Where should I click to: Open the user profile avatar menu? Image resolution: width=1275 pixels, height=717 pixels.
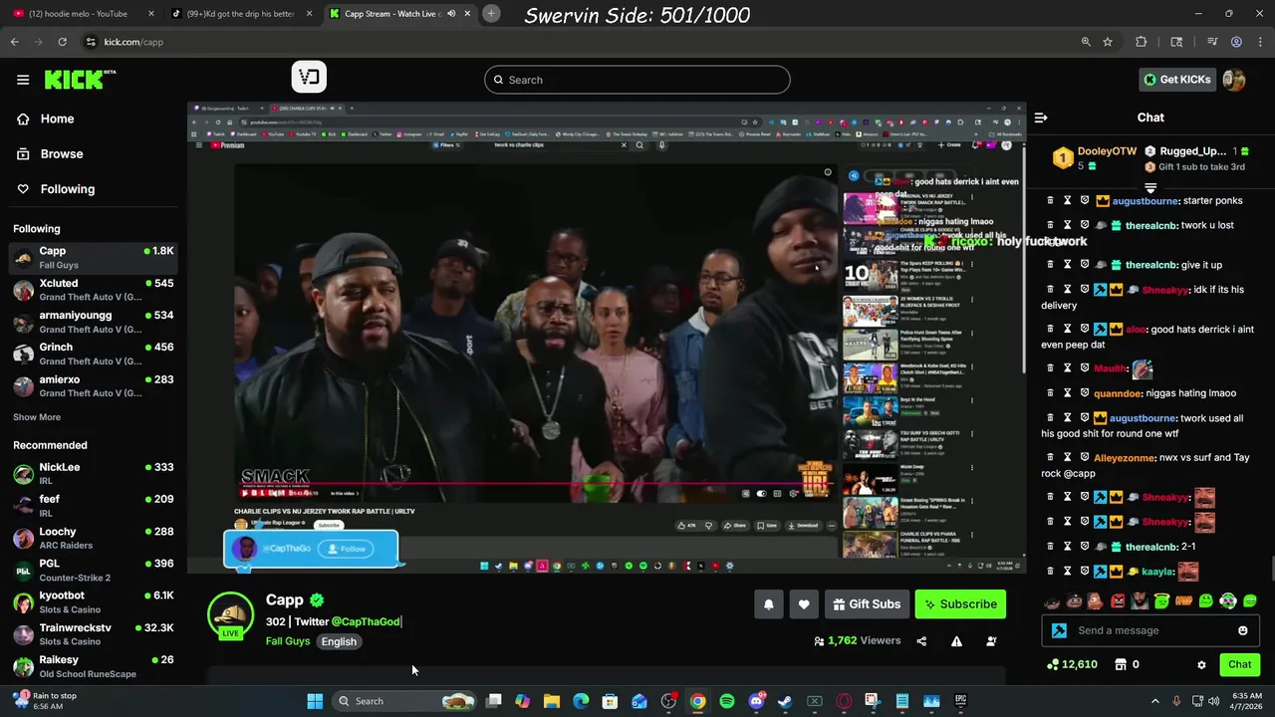click(x=1234, y=80)
